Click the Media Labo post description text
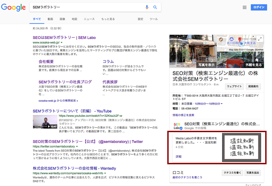272x186 pixels. pyautogui.click(x=196, y=140)
